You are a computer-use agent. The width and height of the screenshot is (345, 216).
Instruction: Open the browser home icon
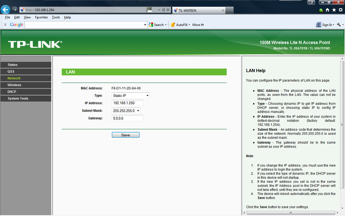pyautogui.click(x=327, y=10)
